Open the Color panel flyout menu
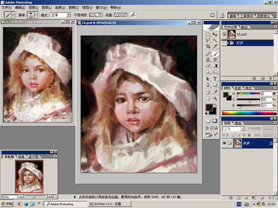Viewport: 278px width, 208px height. pyautogui.click(x=275, y=88)
